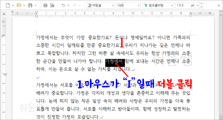Click the word 존중하고 in the second paragraph

(145, 93)
